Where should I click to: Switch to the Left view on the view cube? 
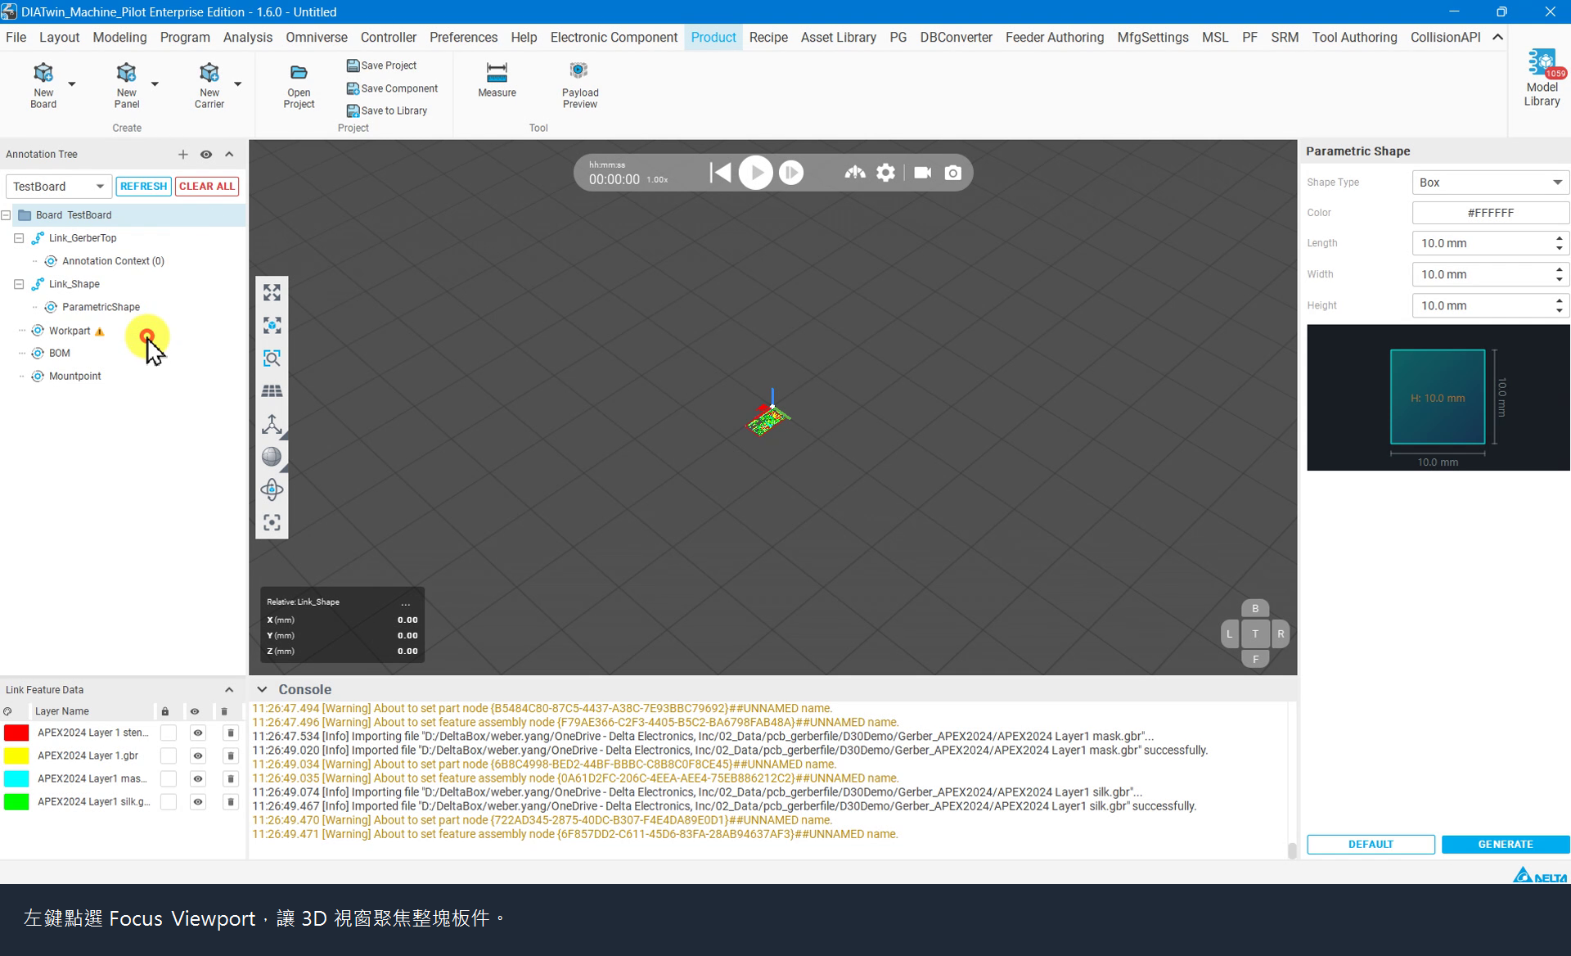(1229, 634)
